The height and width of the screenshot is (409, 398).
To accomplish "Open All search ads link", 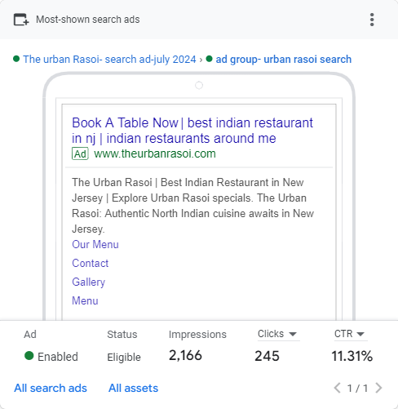I will coord(51,388).
